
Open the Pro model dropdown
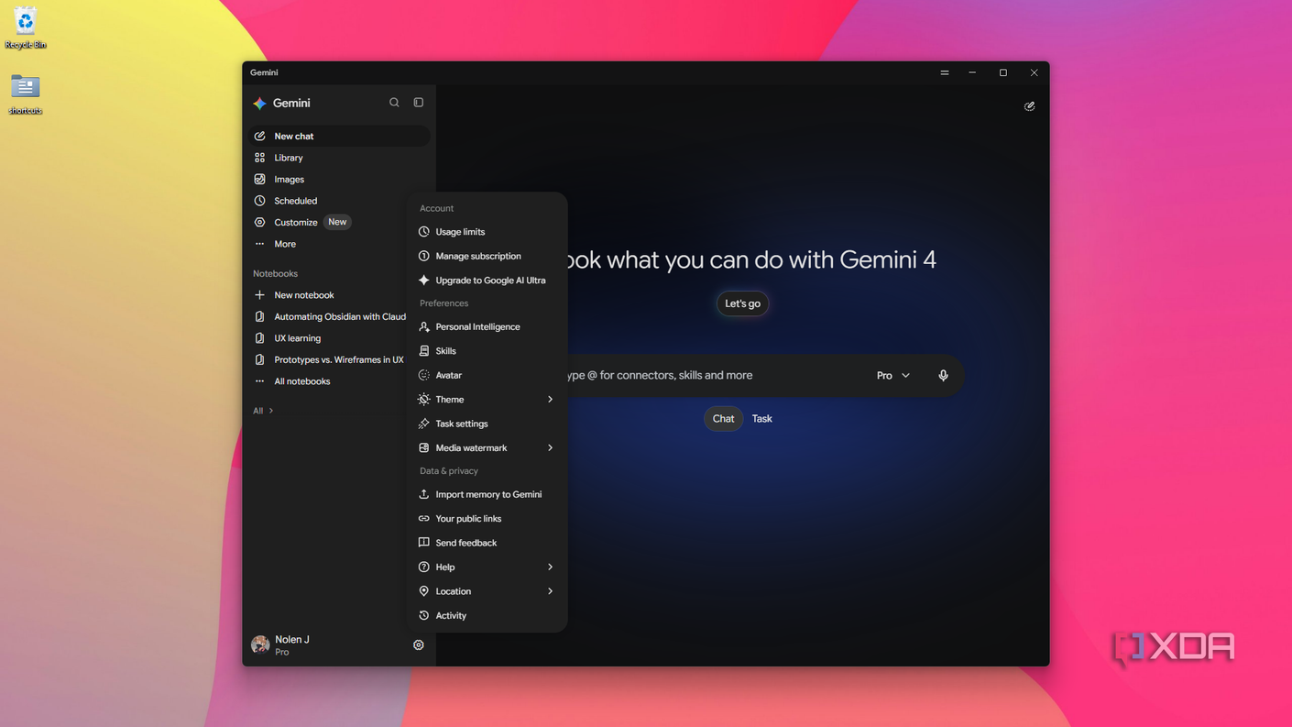click(893, 376)
